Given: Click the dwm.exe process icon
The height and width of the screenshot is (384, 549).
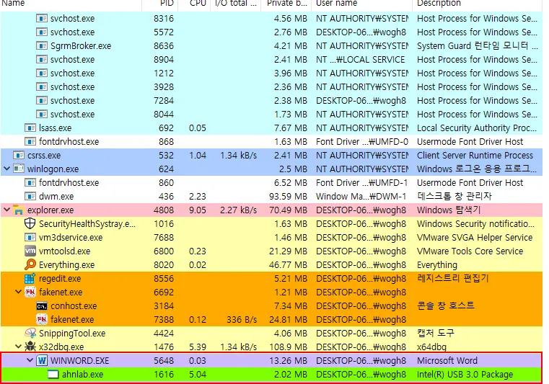Looking at the screenshot, I should point(30,196).
